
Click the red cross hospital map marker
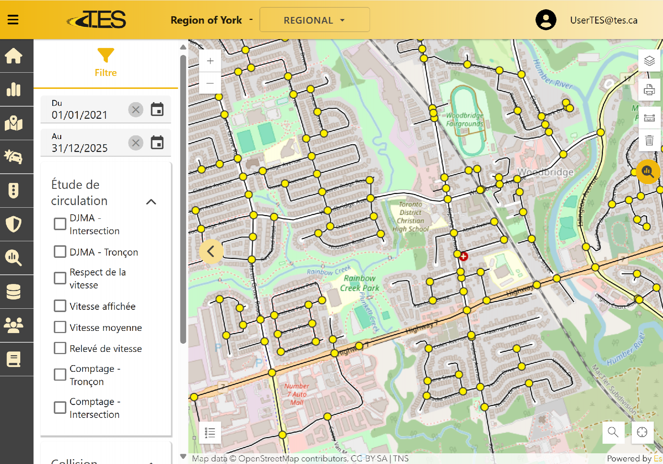(464, 256)
